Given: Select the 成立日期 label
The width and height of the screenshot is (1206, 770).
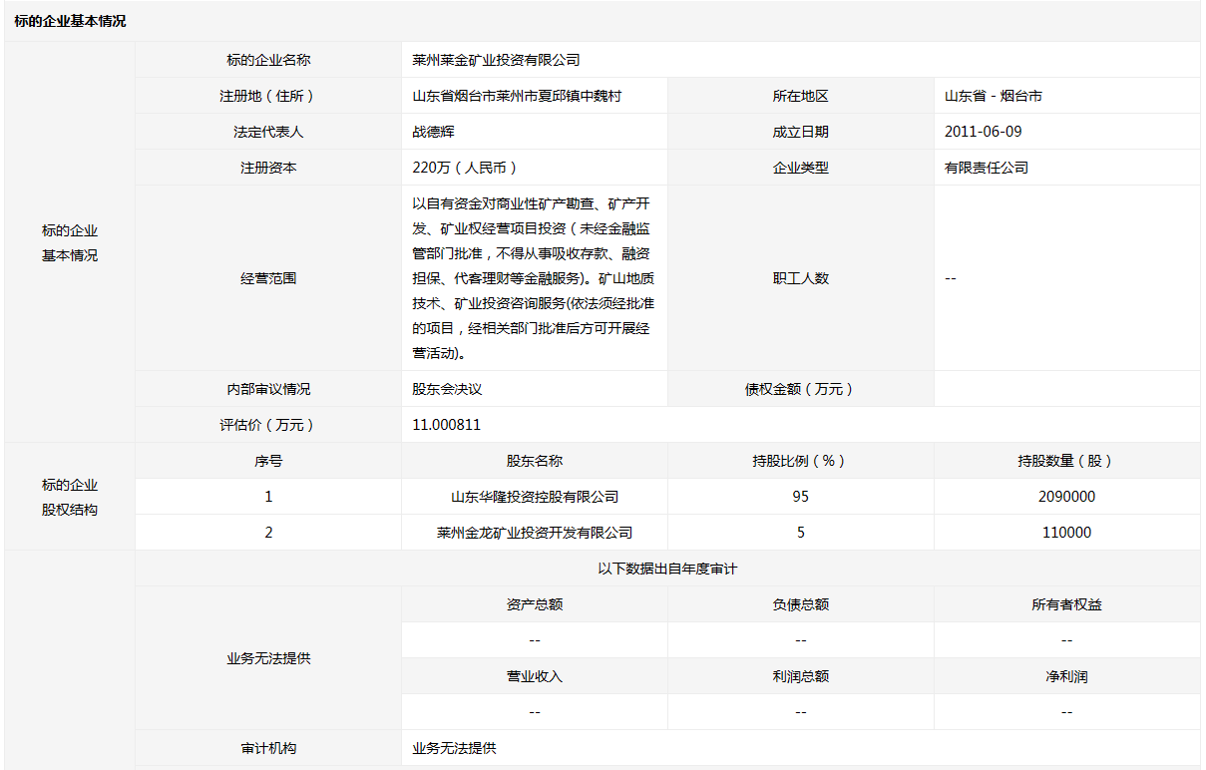Looking at the screenshot, I should (801, 132).
